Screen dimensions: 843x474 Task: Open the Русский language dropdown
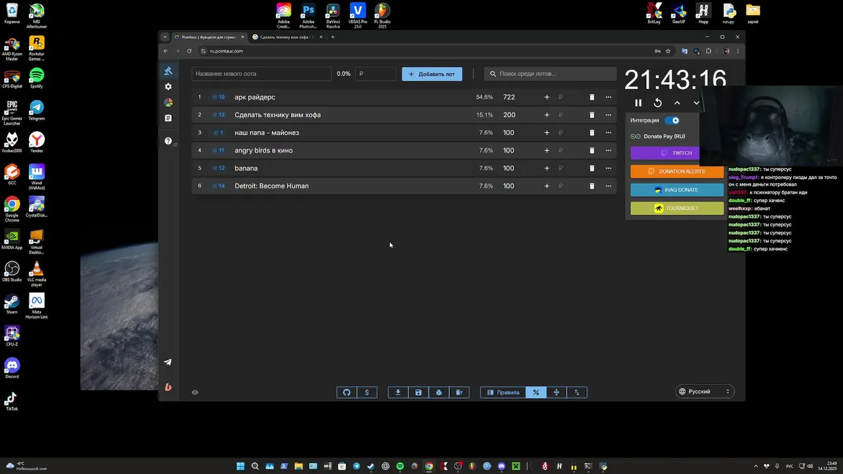pos(704,392)
